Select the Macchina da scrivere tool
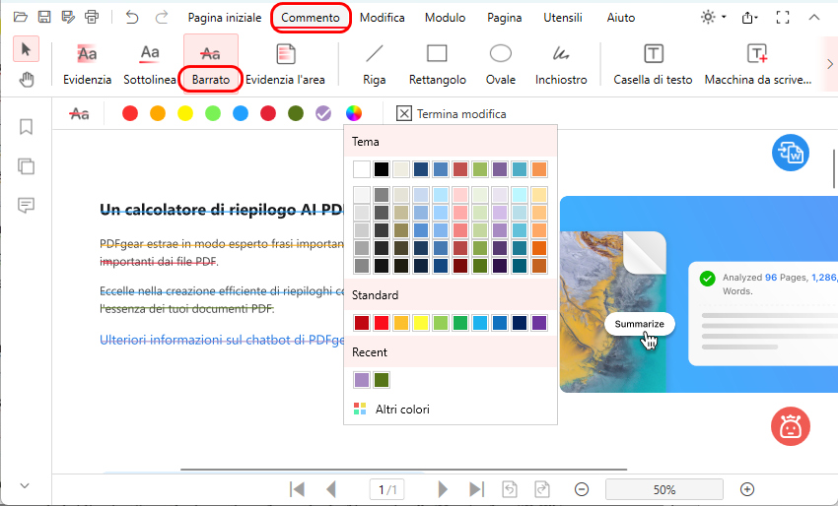The height and width of the screenshot is (506, 838). [758, 65]
